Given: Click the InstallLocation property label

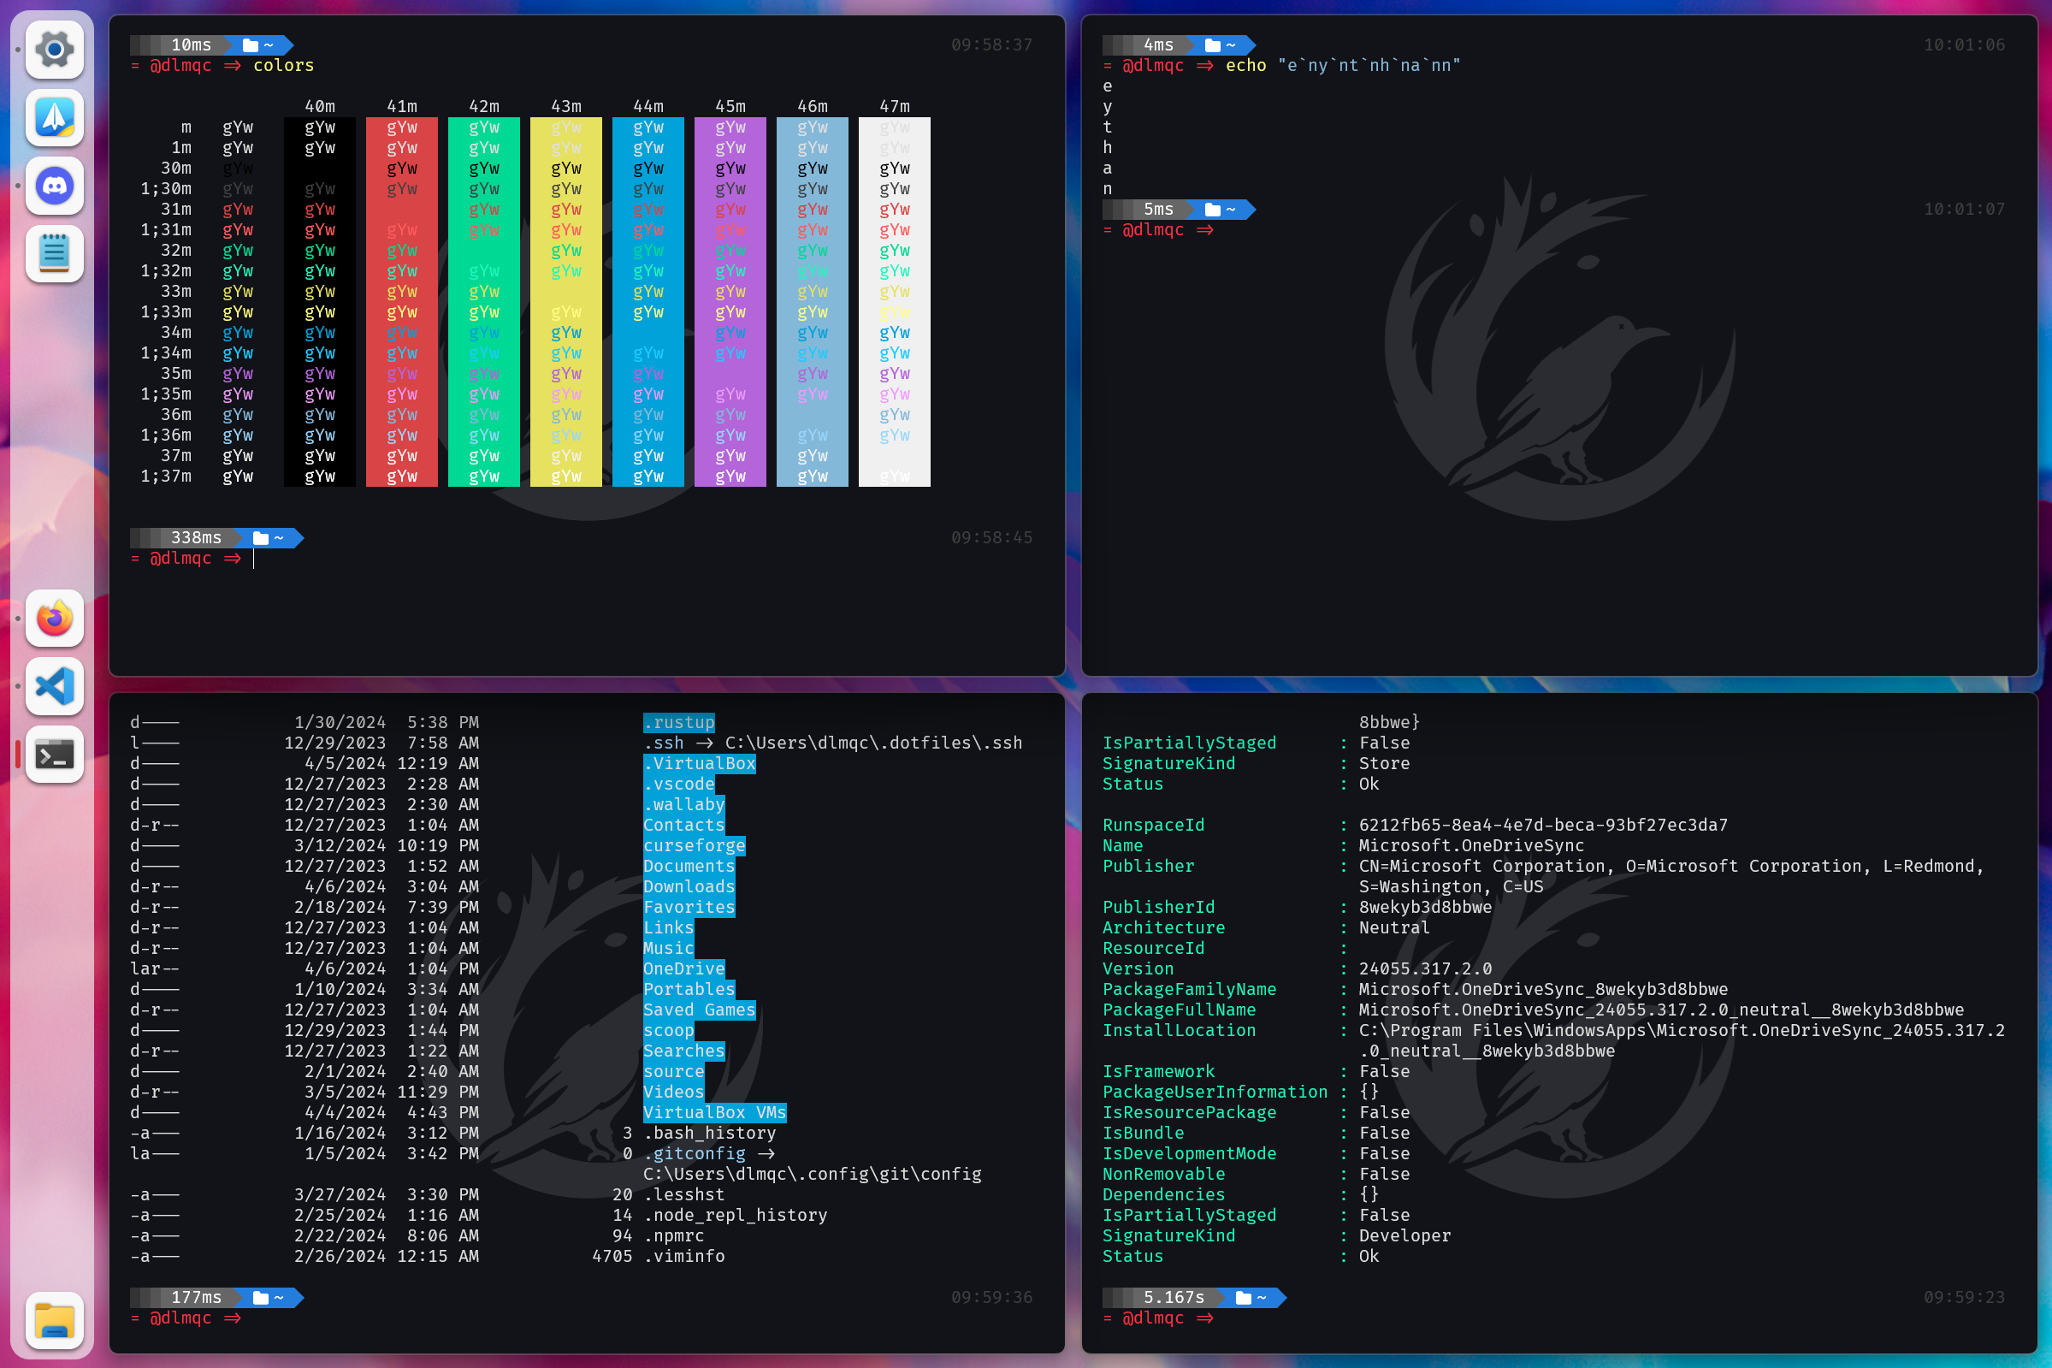Looking at the screenshot, I should [x=1179, y=1030].
